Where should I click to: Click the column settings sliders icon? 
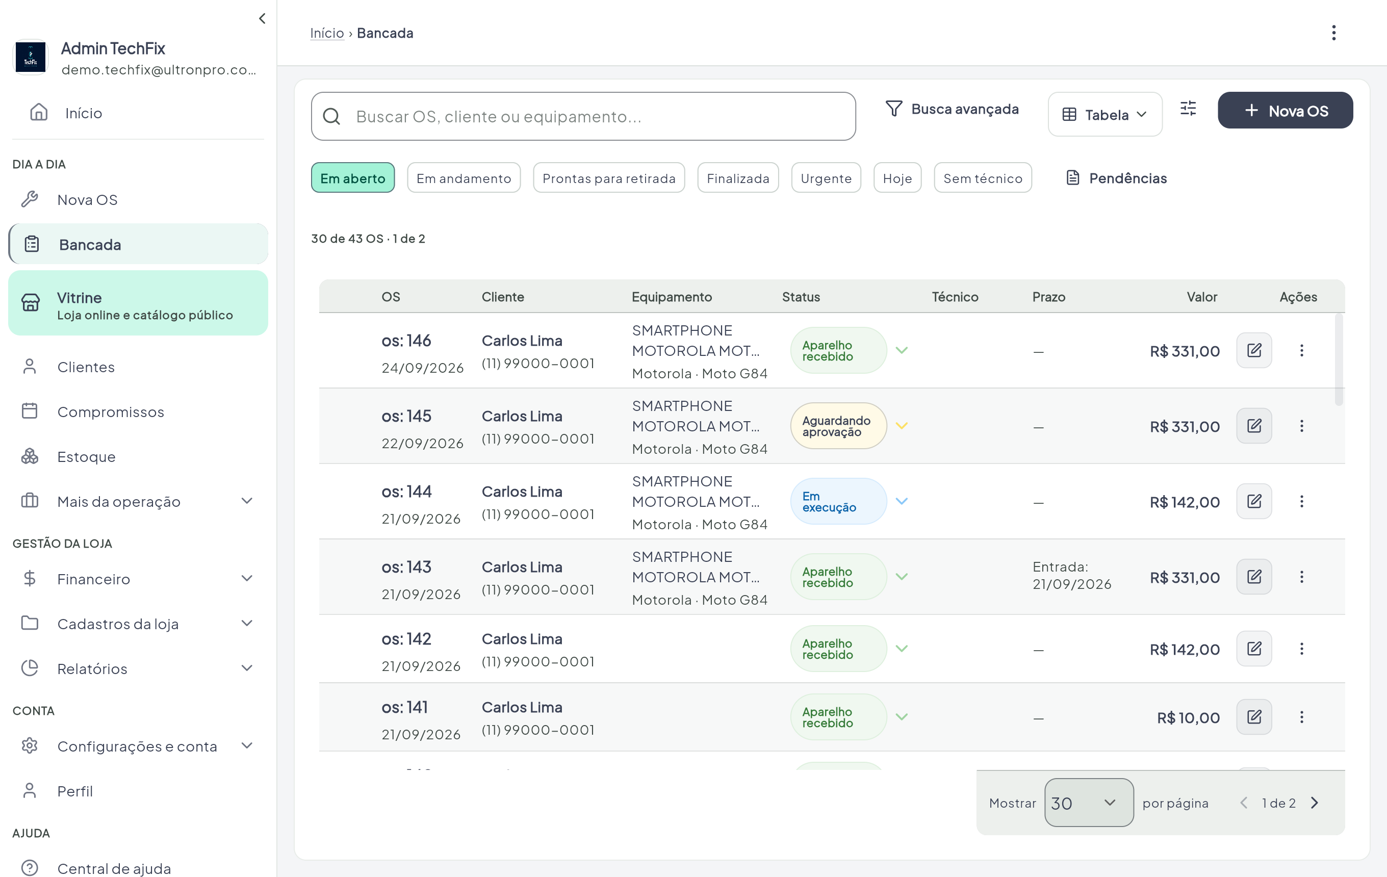click(x=1188, y=109)
